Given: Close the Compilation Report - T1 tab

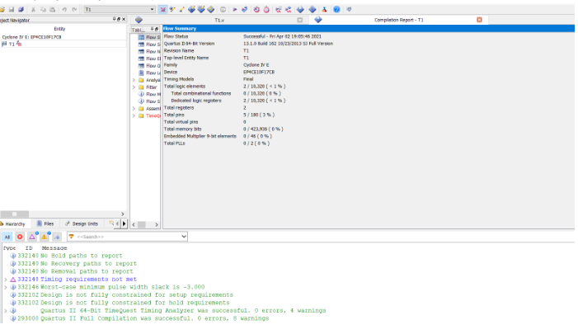Looking at the screenshot, I should pyautogui.click(x=479, y=20).
